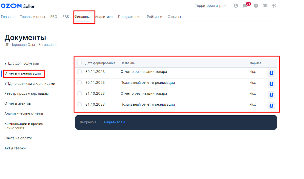Screen dimensions: 304x179
Task: Open Аналитические отчеты section
Action: coord(24,113)
